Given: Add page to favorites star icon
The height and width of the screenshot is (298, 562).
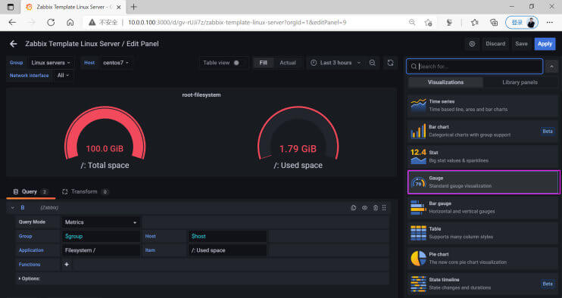Looking at the screenshot, I should coord(428,23).
